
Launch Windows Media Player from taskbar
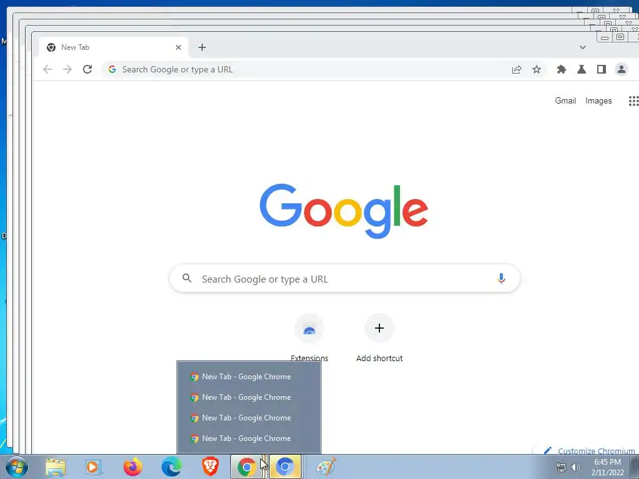94,467
